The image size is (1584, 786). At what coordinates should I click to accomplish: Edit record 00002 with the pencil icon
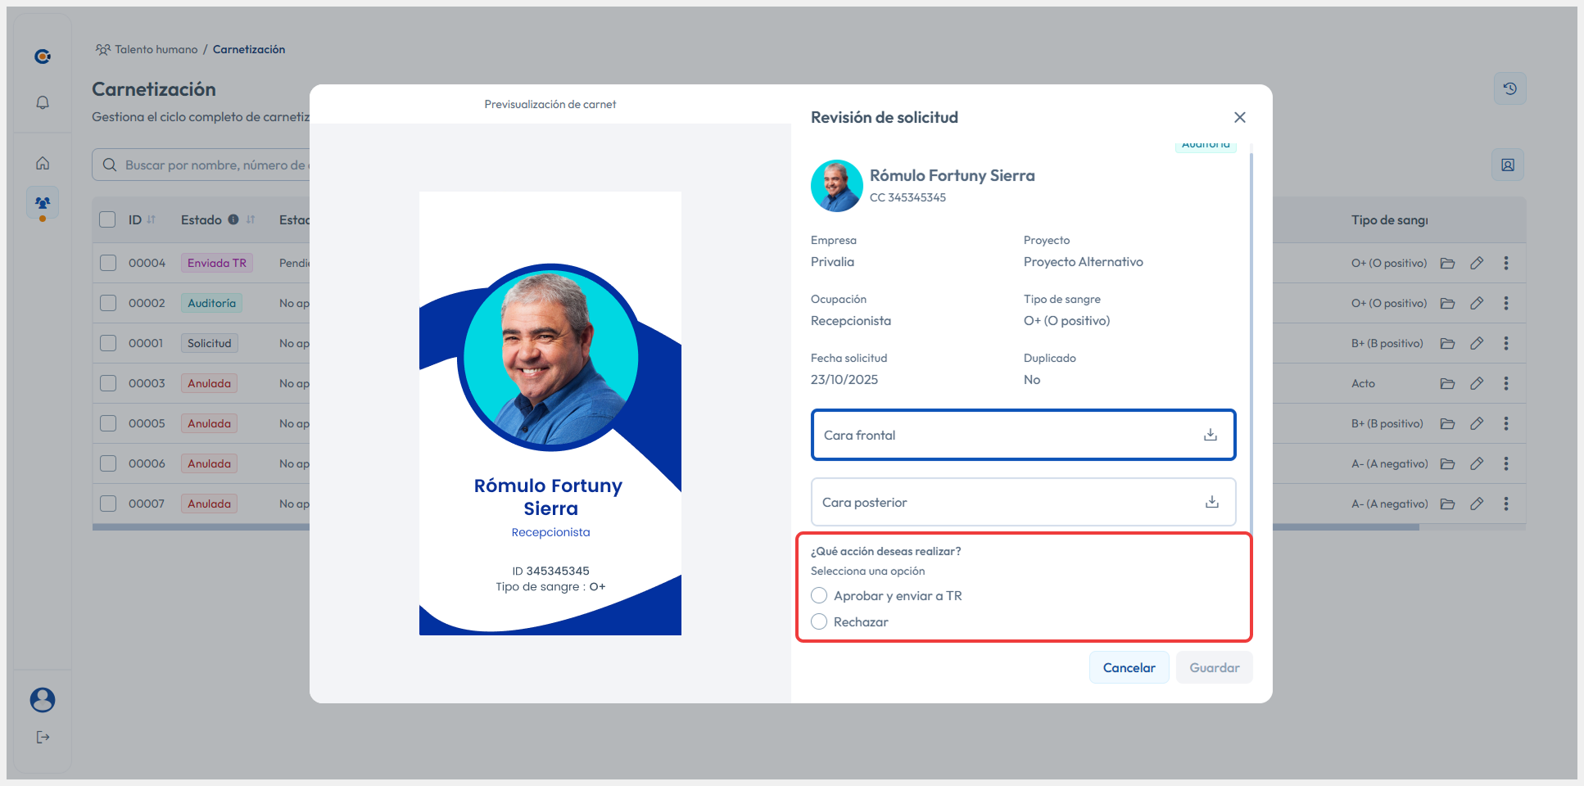coord(1477,303)
